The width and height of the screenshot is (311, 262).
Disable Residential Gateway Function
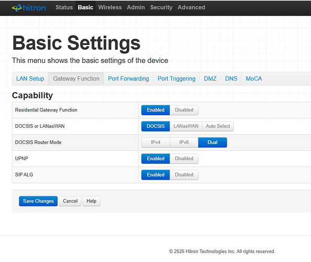click(x=184, y=110)
